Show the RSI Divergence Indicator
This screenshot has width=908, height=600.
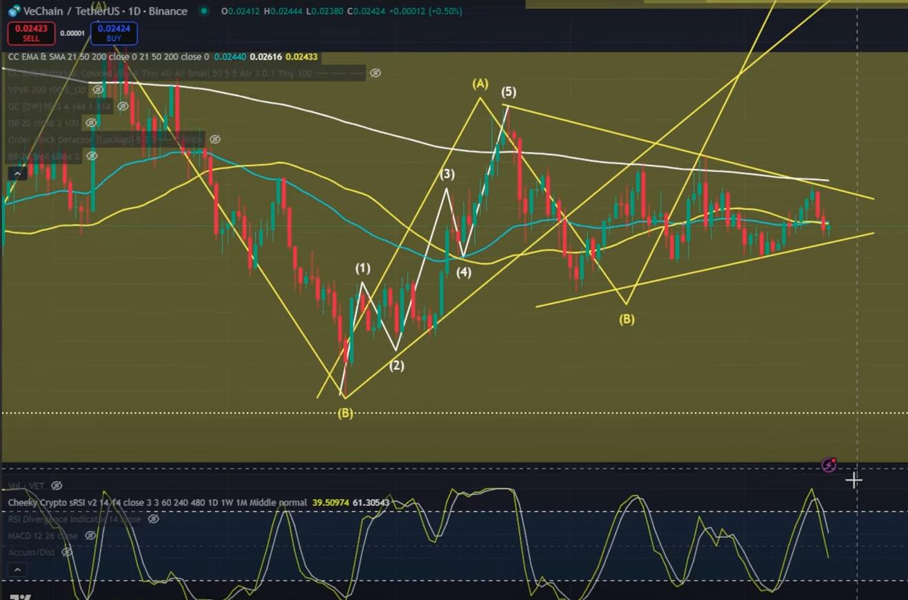pyautogui.click(x=153, y=519)
